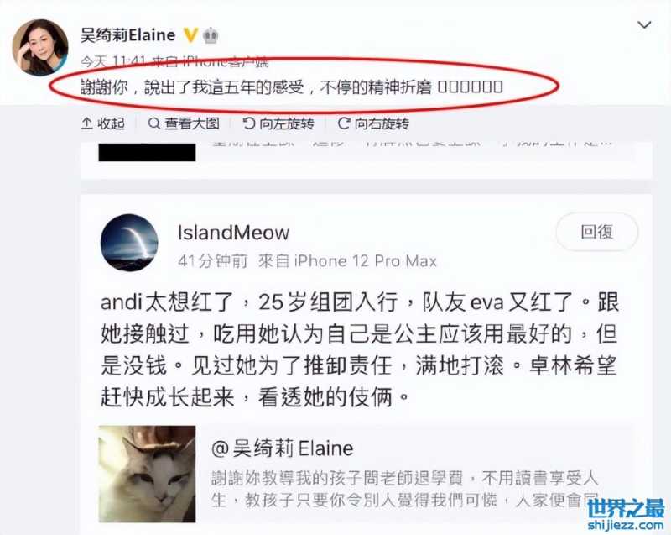Image resolution: width=671 pixels, height=535 pixels.
Task: Click the @吴绮莉 Elaine mention link
Action: click(283, 448)
